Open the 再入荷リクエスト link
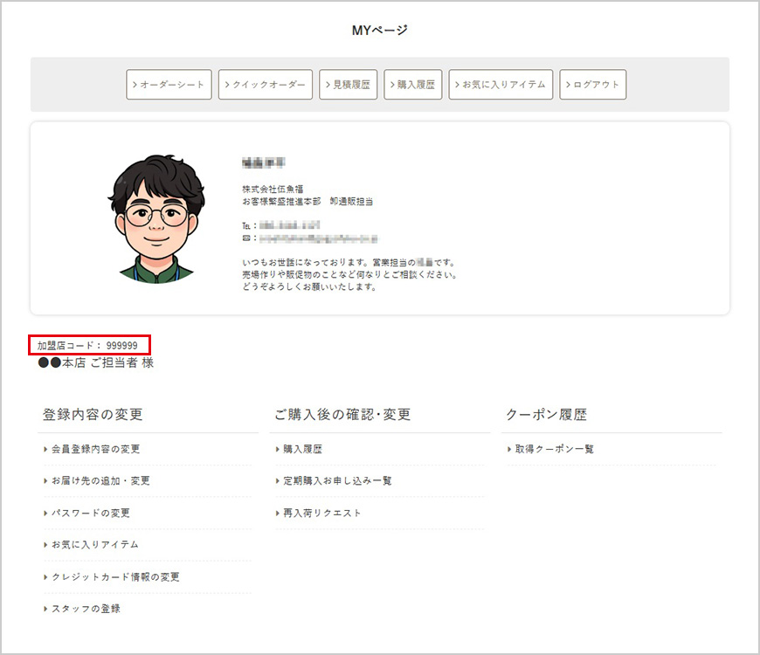Viewport: 760px width, 655px height. click(x=321, y=513)
